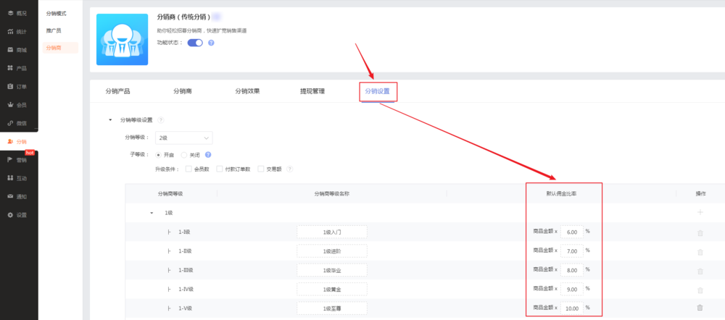The image size is (725, 320).
Task: Open 分销 in the left sidebar
Action: (17, 142)
